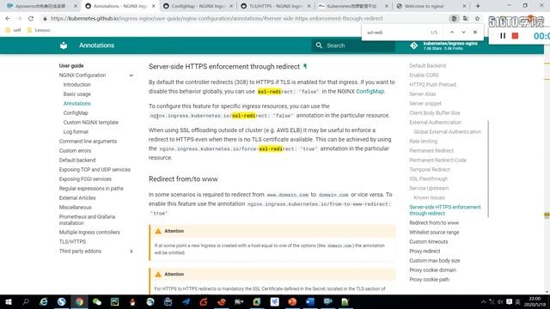Launch Internet Explorer from the taskbar
The height and width of the screenshot is (309, 550).
click(44, 301)
